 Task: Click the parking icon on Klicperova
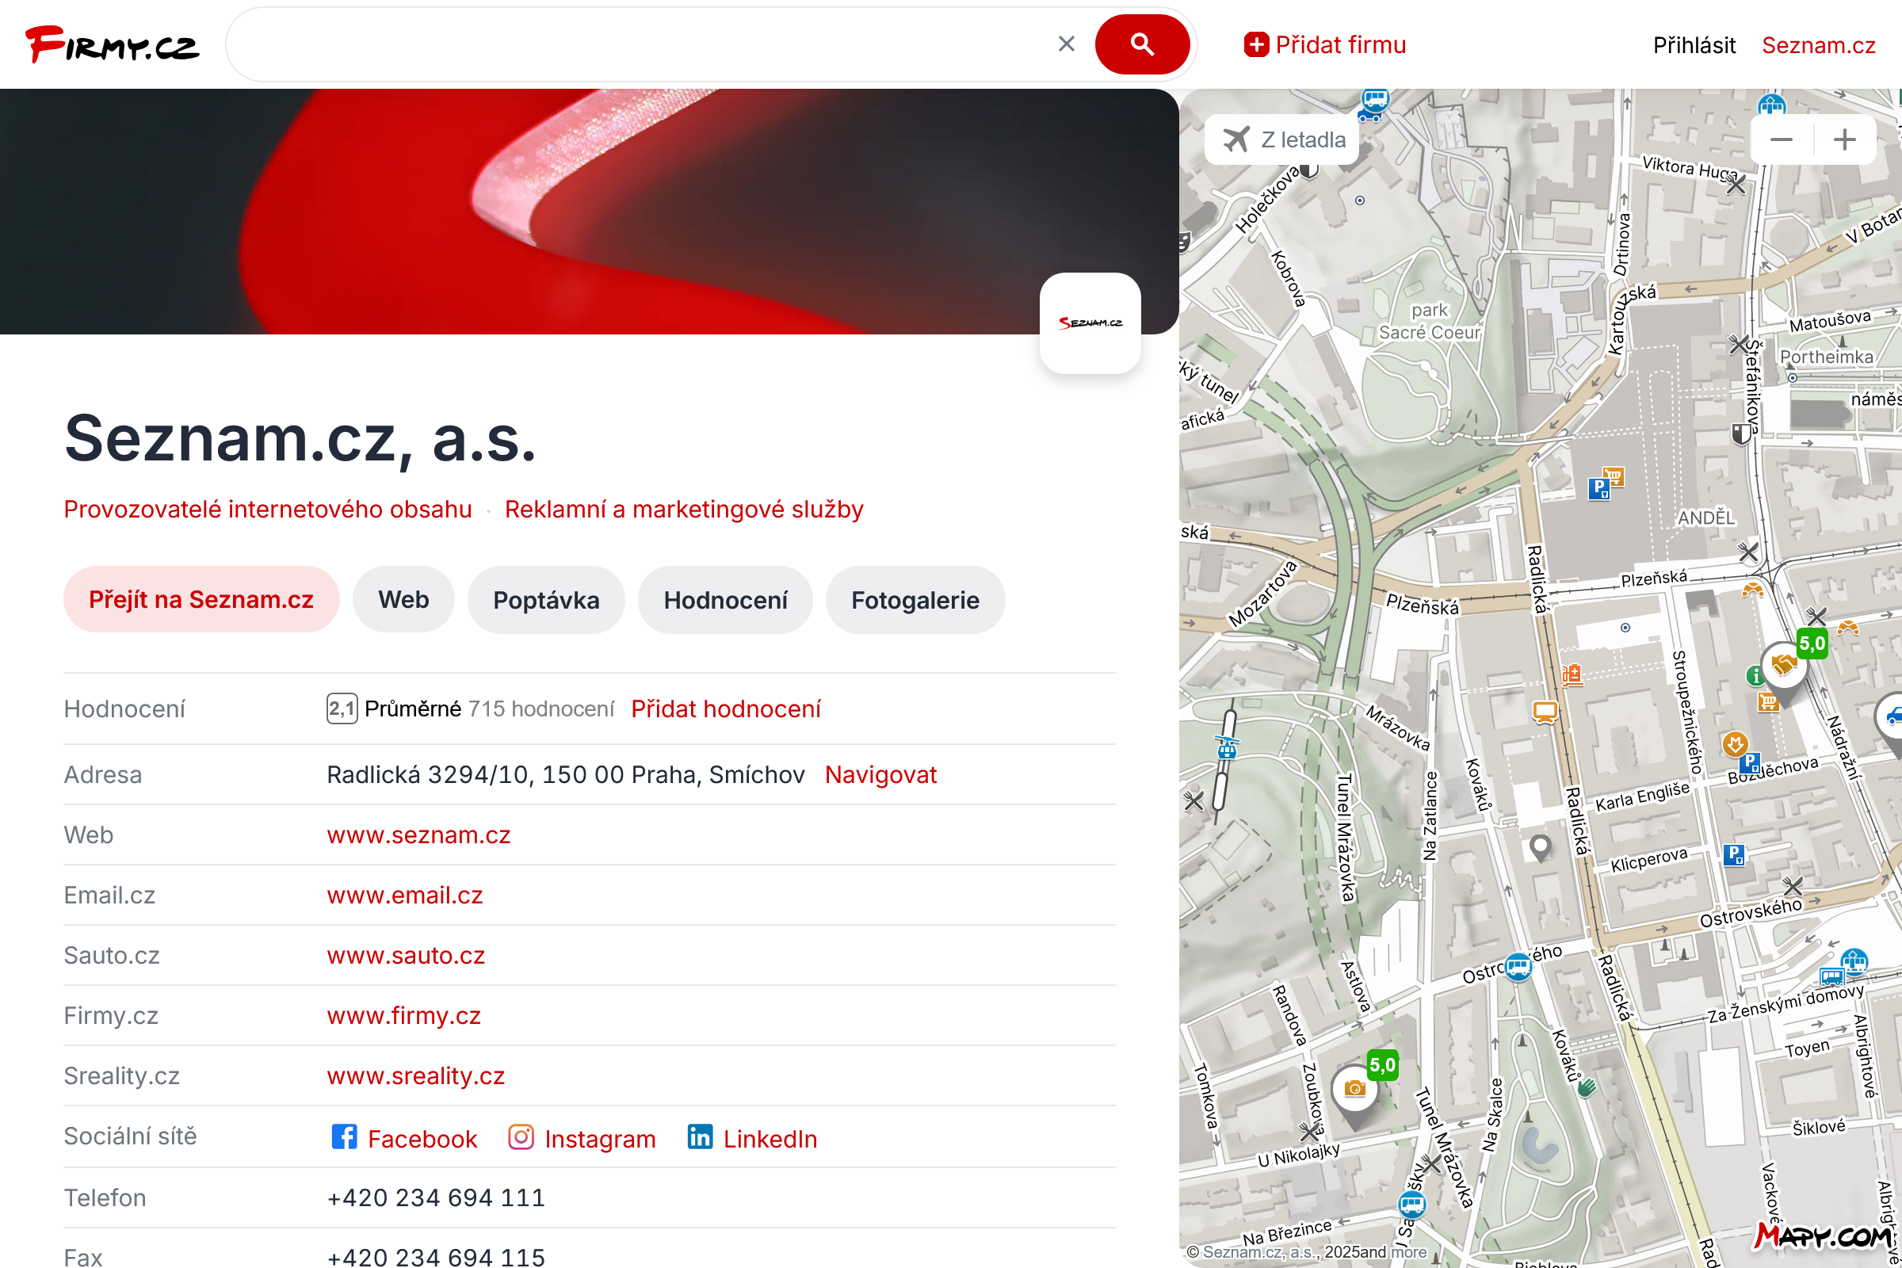1733,854
